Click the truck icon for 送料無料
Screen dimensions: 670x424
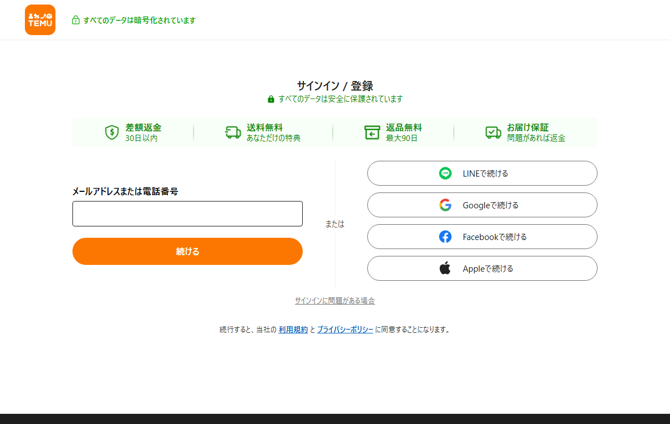point(233,132)
